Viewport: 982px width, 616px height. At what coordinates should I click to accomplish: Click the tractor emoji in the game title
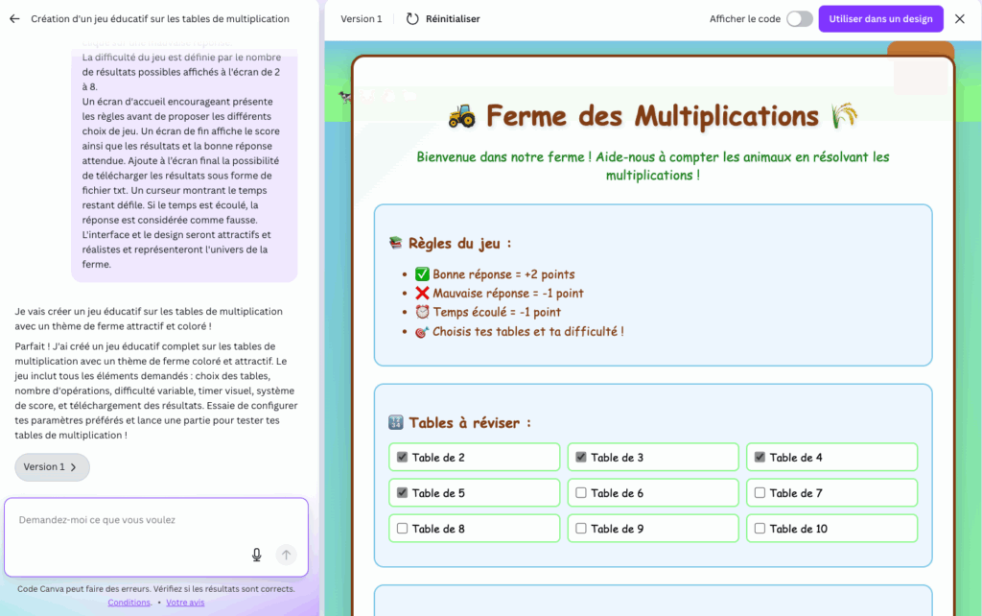461,116
